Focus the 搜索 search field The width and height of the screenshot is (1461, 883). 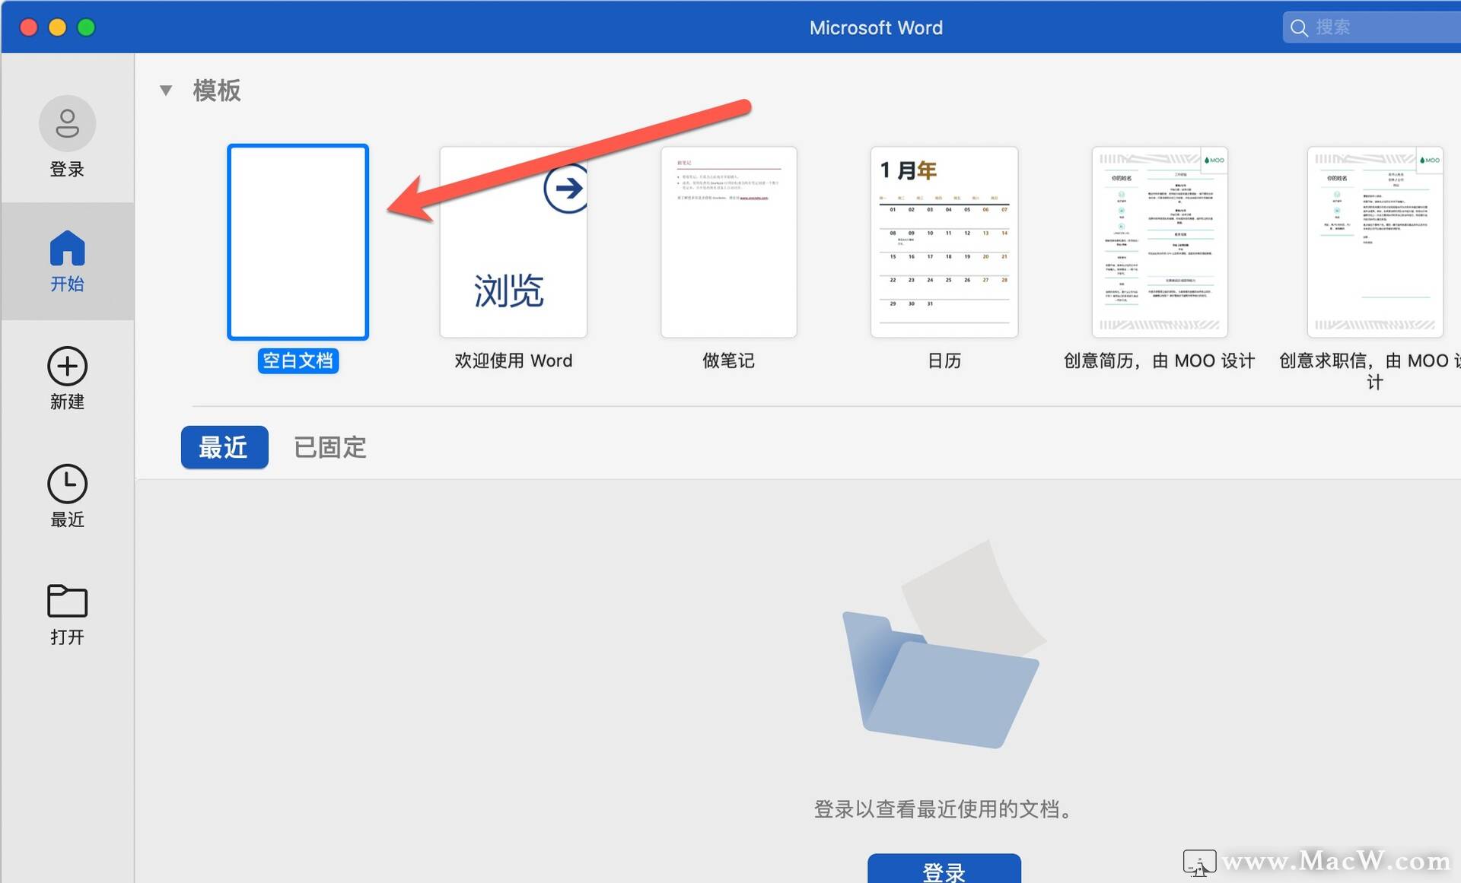(x=1372, y=28)
